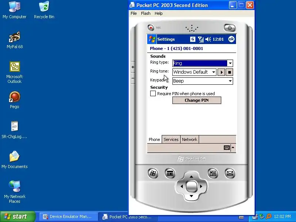The image size is (296, 222).
Task: Select the MyPal 68 shortcut
Action: pyautogui.click(x=14, y=40)
